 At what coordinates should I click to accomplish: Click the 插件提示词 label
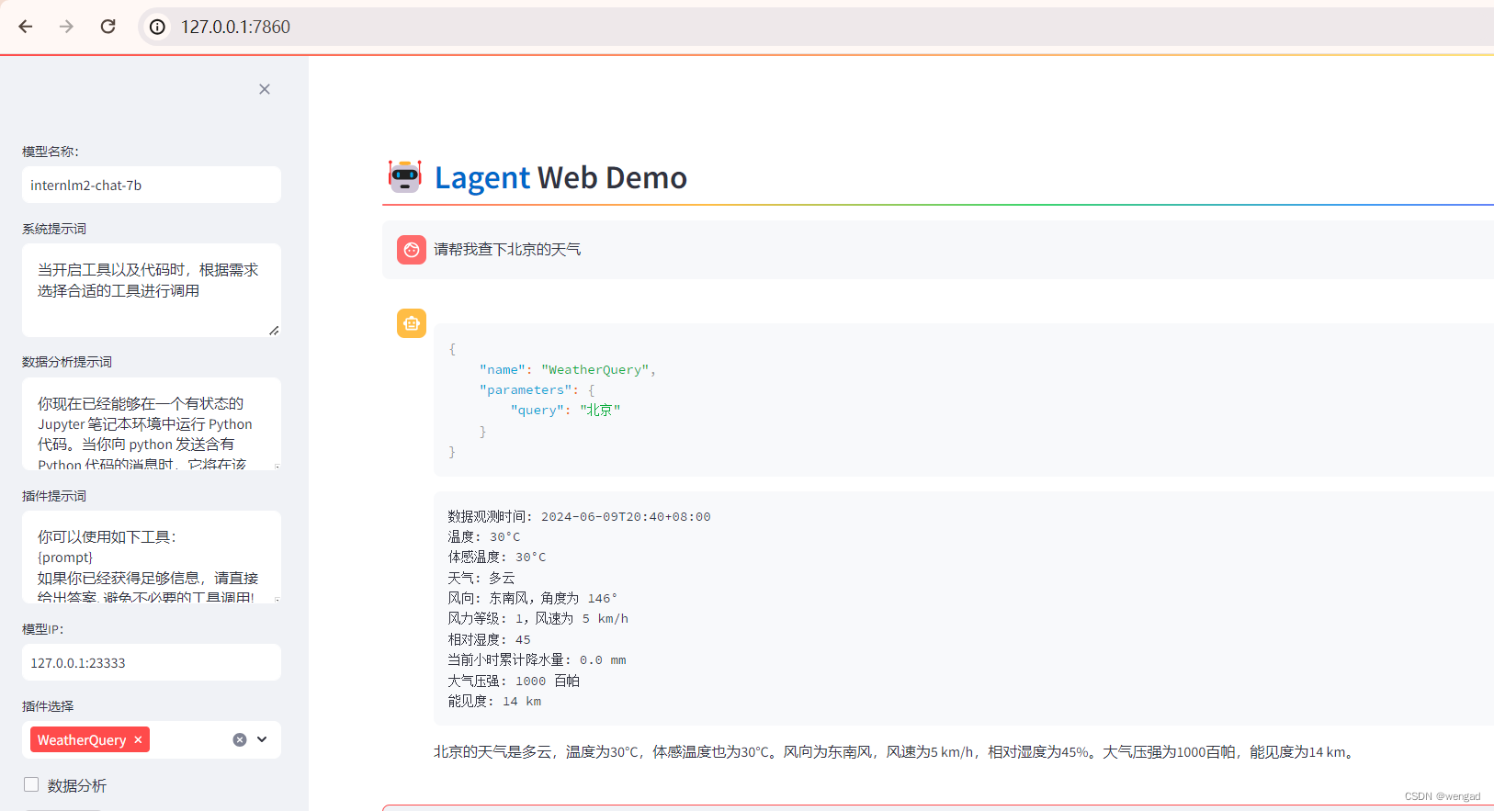point(54,496)
